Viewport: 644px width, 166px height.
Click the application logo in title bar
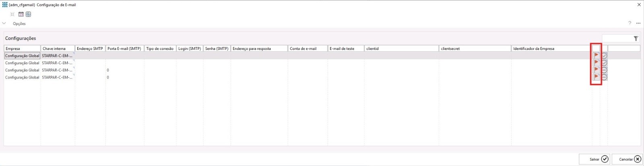coord(5,5)
